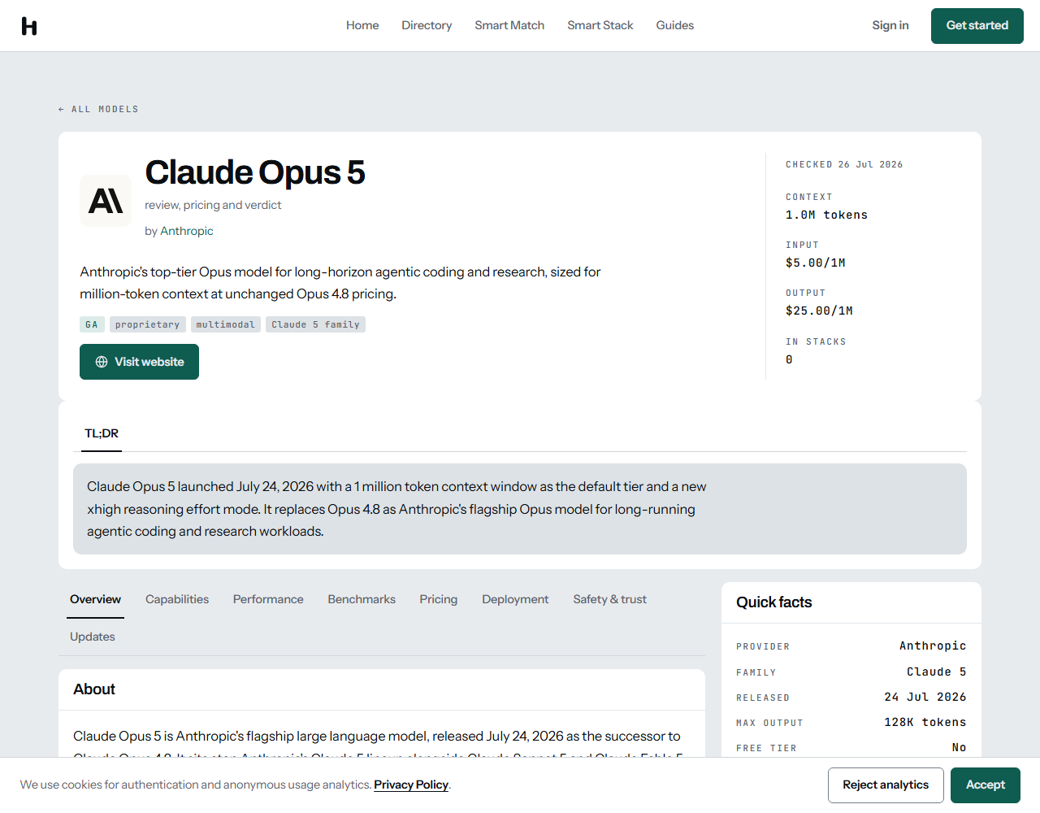Click the Anthropic logo thumbnail
Image resolution: width=1040 pixels, height=813 pixels.
click(106, 200)
